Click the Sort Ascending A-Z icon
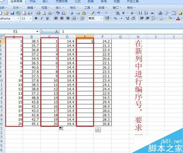 coord(140,13)
